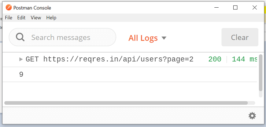Minimize the Postman Console window
The height and width of the screenshot is (127, 266).
point(216,8)
